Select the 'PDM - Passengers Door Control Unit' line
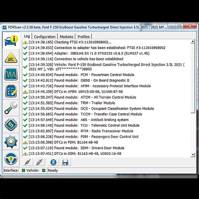The image size is (199, 199). pos(81,136)
